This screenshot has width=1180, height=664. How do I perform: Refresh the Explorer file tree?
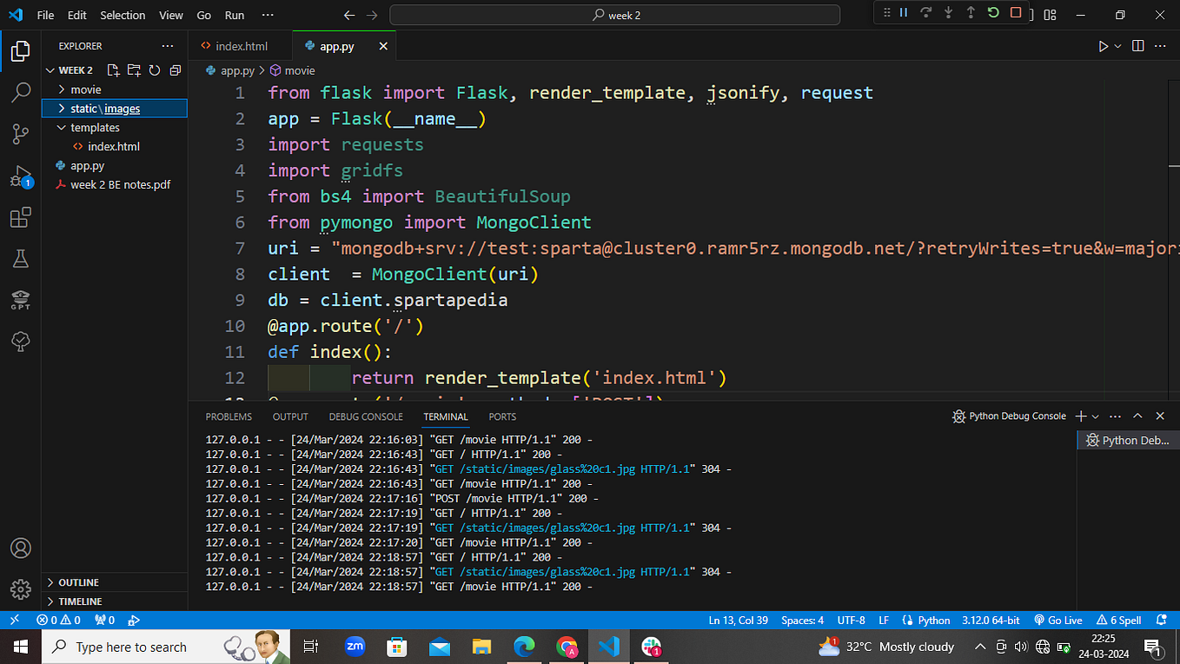[155, 70]
